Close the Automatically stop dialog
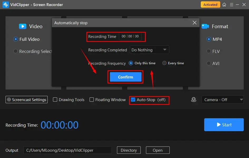Screen dimensions: 249x158 (x=194, y=23)
